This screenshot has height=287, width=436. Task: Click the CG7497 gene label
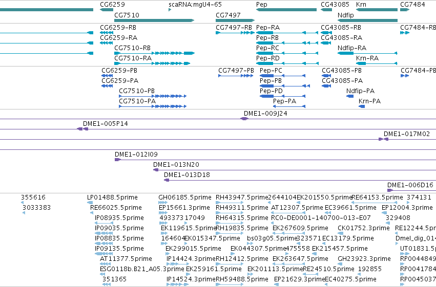coord(228,15)
